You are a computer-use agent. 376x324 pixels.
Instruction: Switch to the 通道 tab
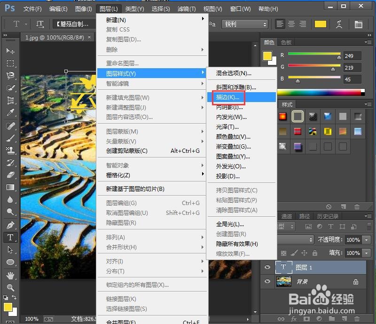(287, 216)
